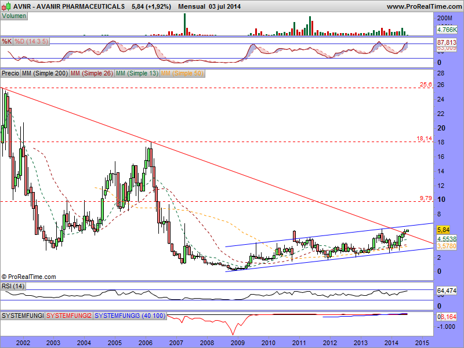Click the 2015 year on time axis
The height and width of the screenshot is (348, 464).
tap(422, 343)
